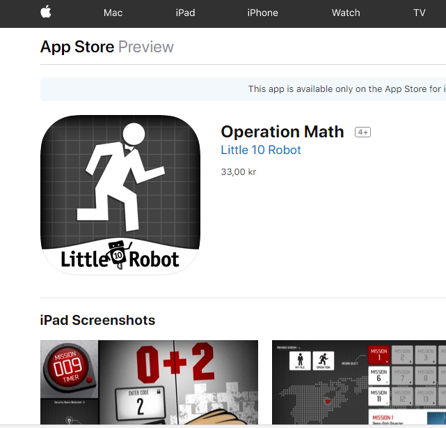Click the Apple logo in navigation bar
Viewport: 446px width, 428px height.
[46, 12]
